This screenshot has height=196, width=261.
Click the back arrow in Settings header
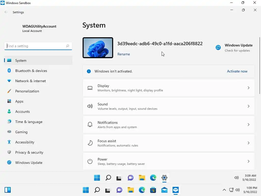[x=6, y=12]
